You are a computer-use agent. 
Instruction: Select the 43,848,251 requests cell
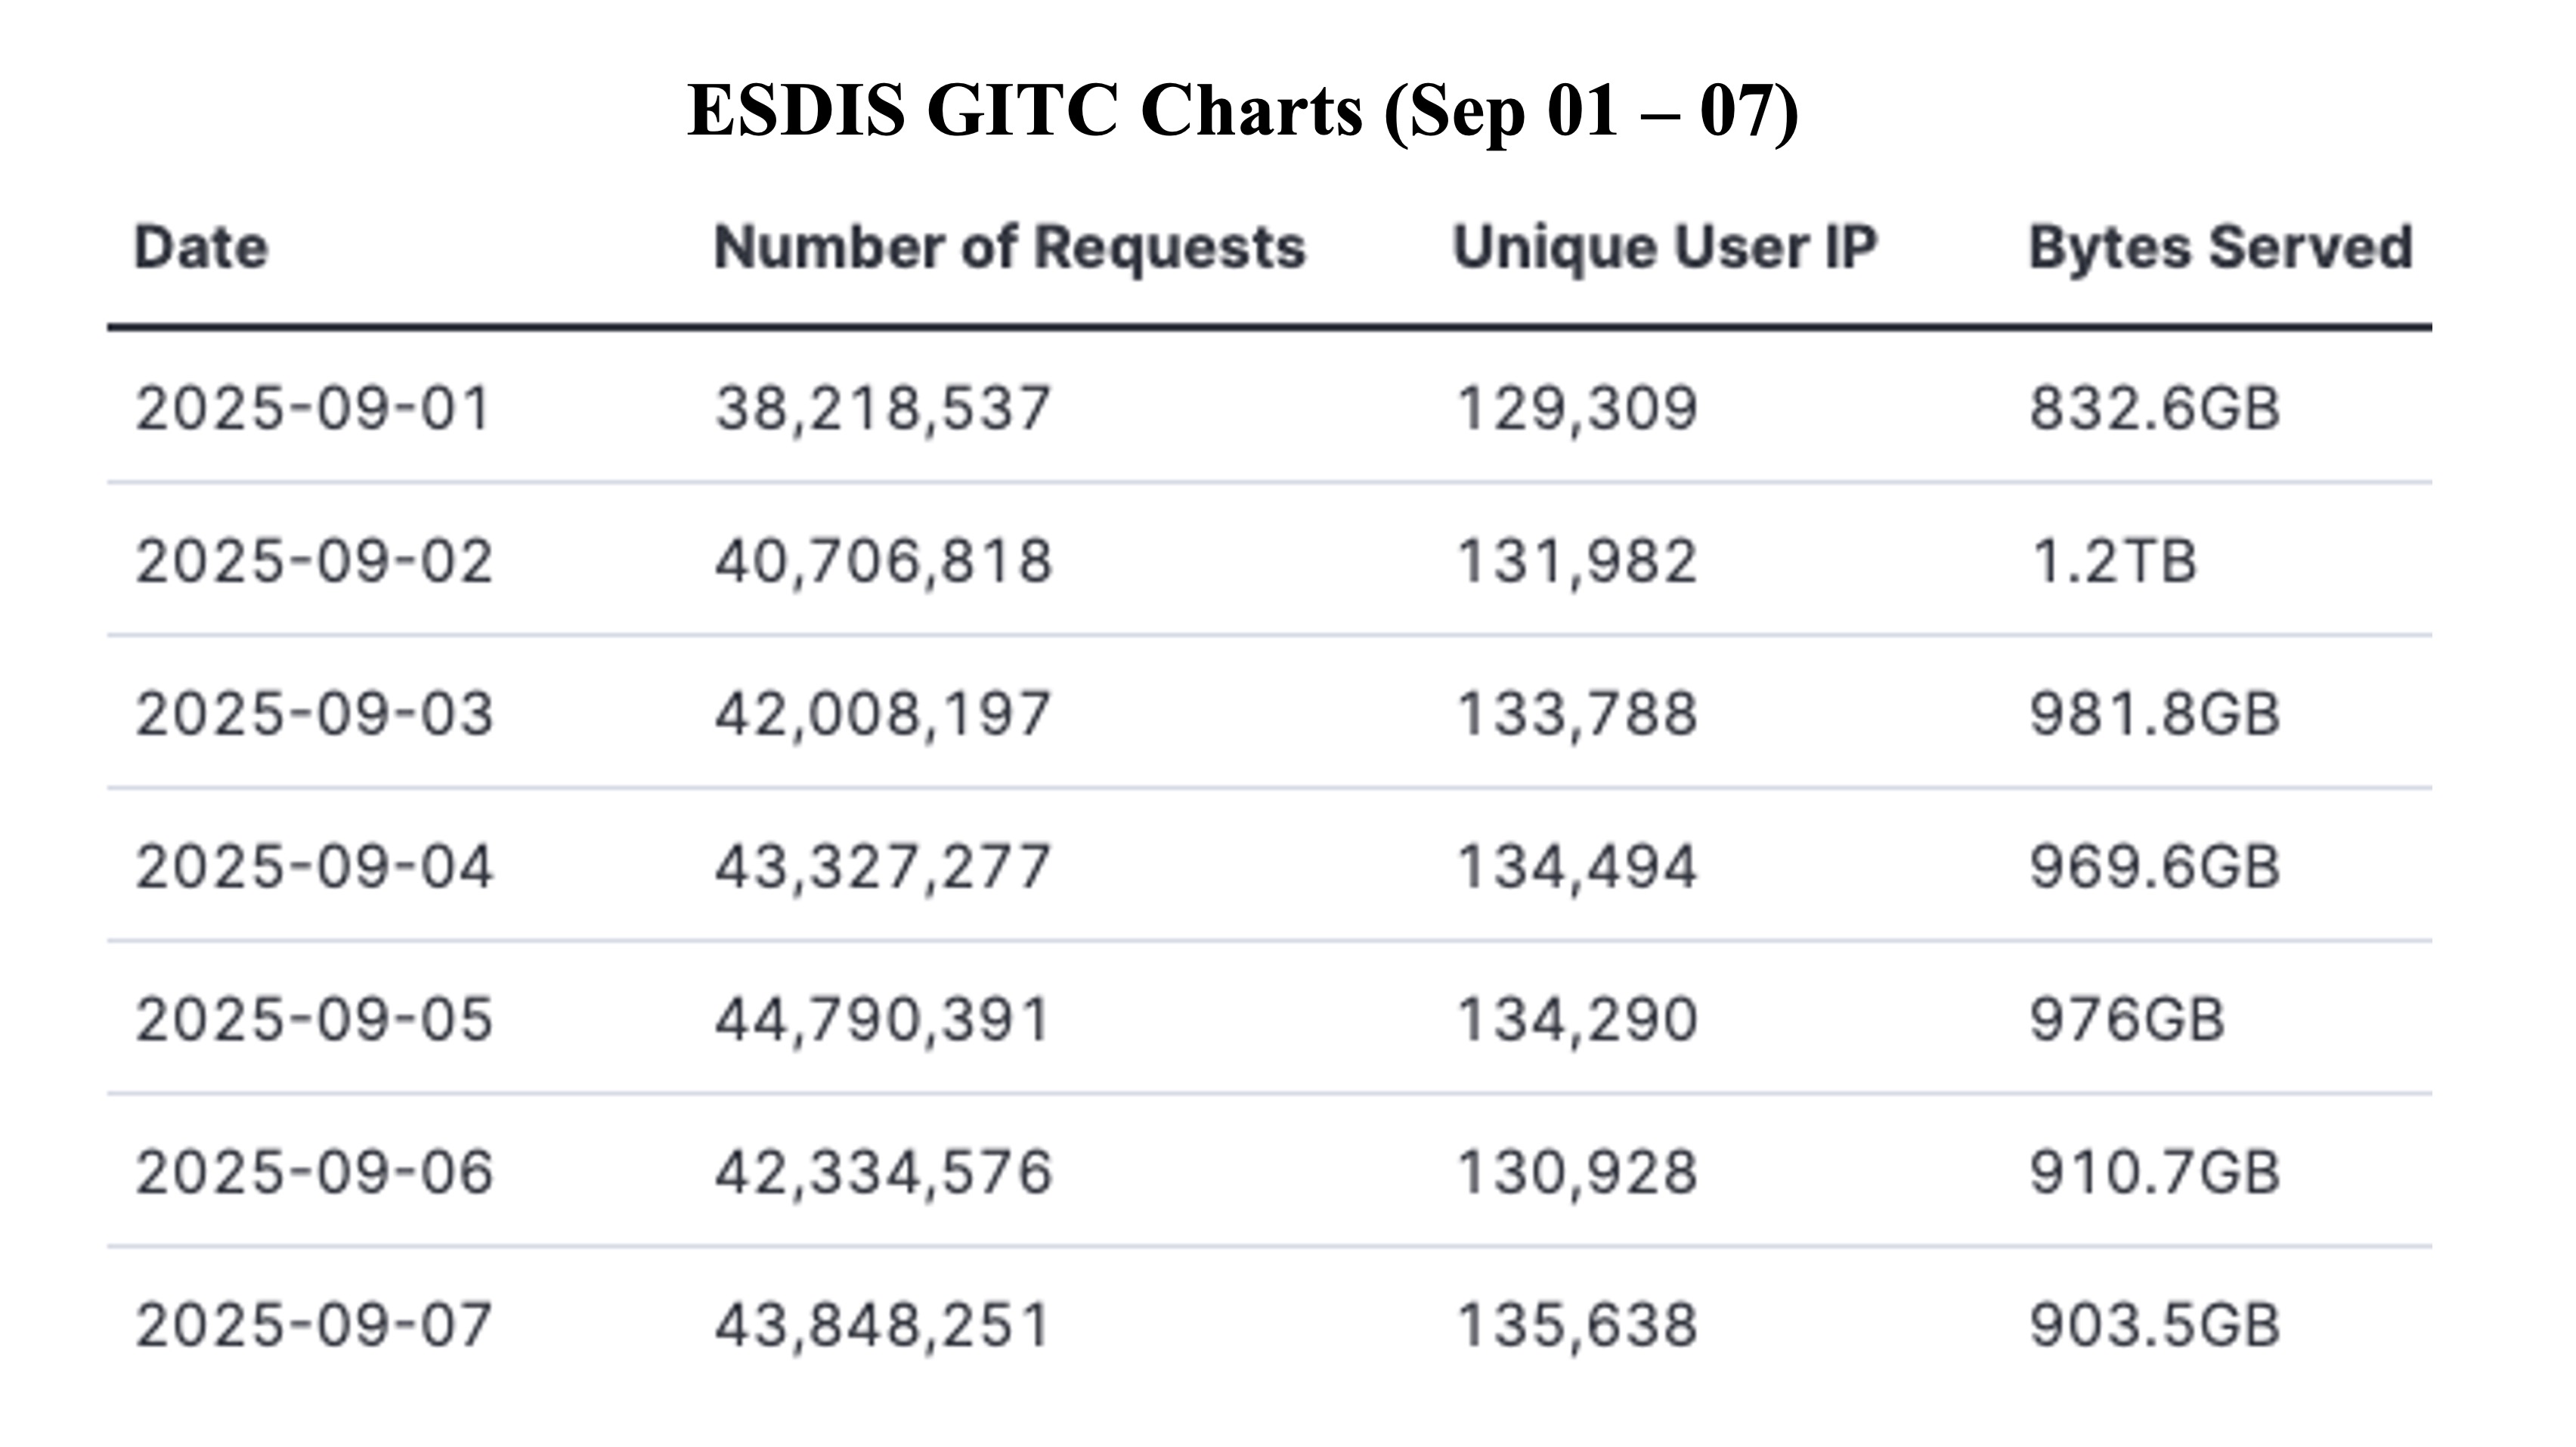pyautogui.click(x=883, y=1325)
